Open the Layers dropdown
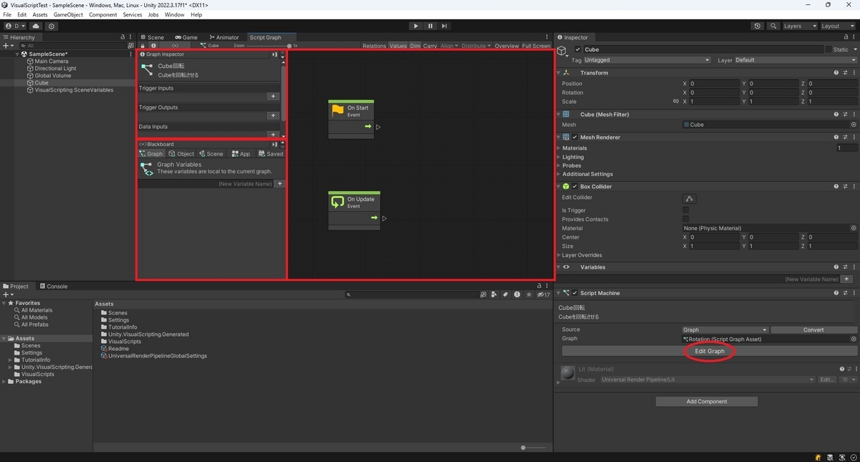This screenshot has height=462, width=860. pyautogui.click(x=799, y=26)
